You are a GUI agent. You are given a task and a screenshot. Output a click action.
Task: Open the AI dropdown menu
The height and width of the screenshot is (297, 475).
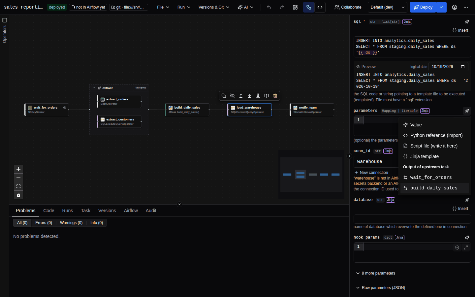coord(245,7)
